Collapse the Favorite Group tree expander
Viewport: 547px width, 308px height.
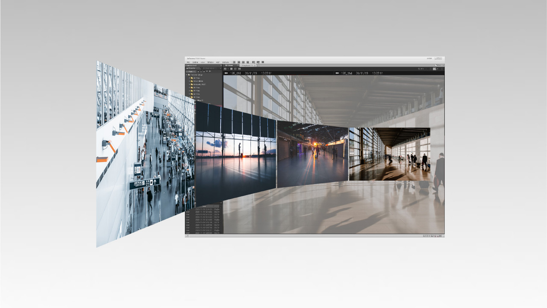[x=186, y=75]
